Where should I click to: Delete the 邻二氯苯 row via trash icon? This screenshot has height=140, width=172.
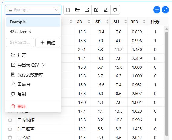[10, 129]
